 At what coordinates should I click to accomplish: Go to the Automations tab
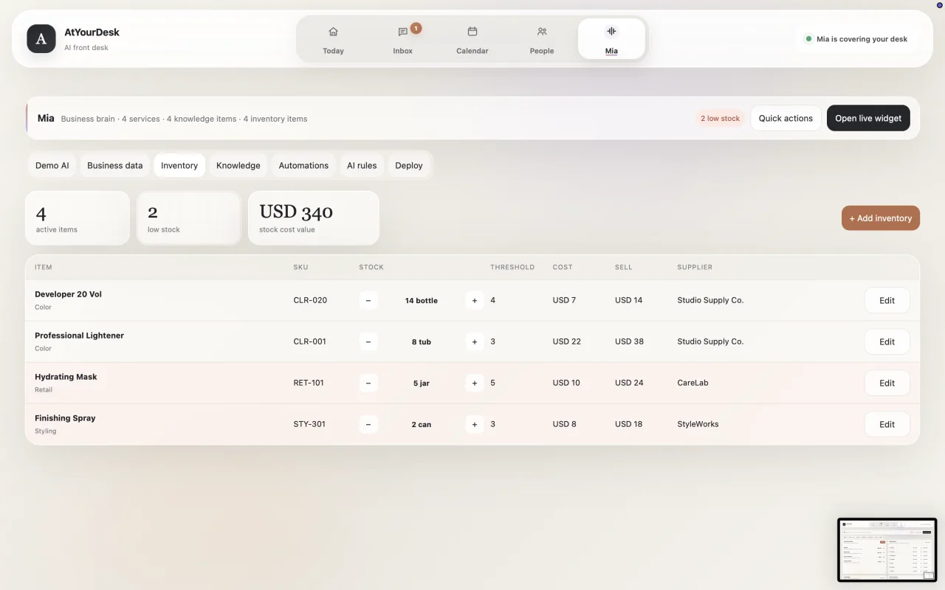point(303,165)
